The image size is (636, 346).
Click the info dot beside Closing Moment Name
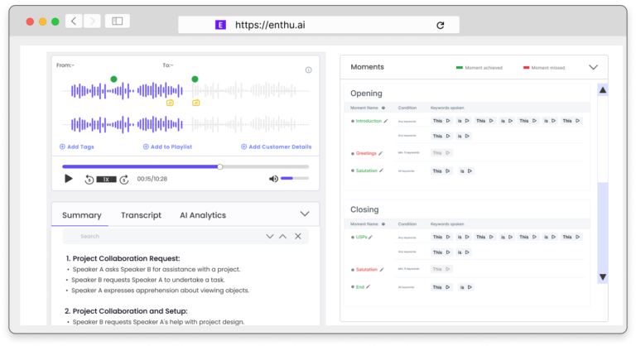coord(383,223)
